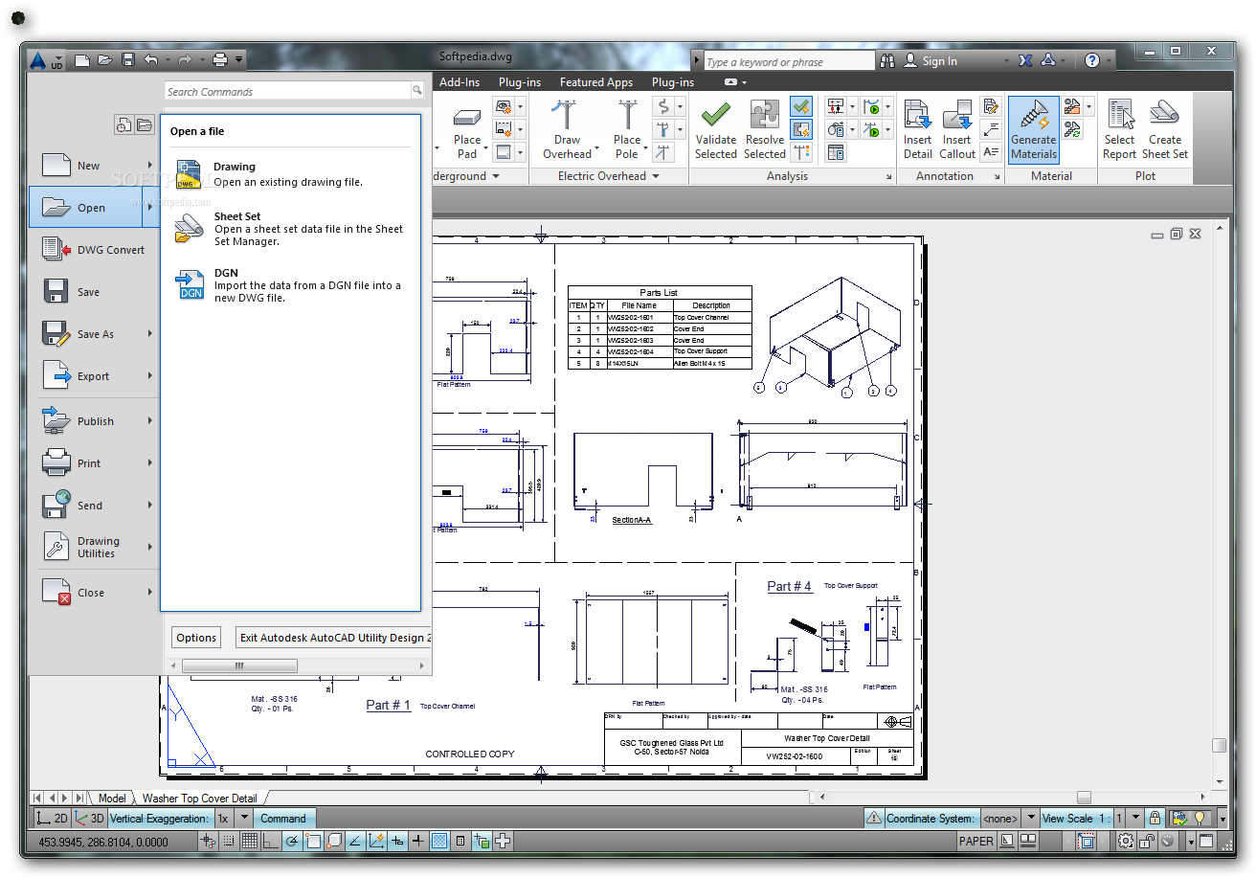Click the Generate Materials ribbon icon
Viewport: 1256px width, 878px height.
pos(1033,129)
